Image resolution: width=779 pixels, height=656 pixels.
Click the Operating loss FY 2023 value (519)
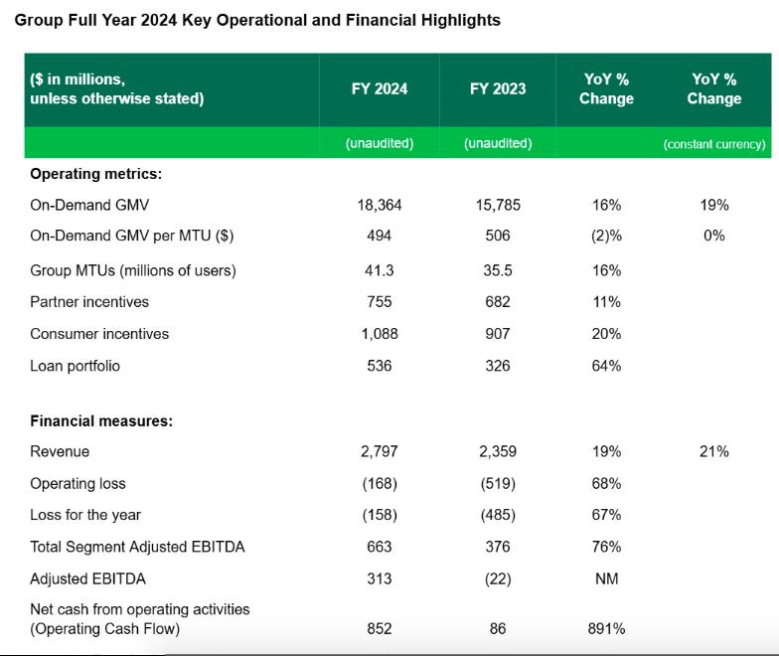coord(498,483)
